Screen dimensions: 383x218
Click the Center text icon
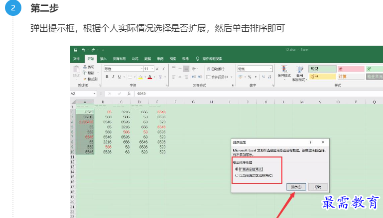pos(180,77)
